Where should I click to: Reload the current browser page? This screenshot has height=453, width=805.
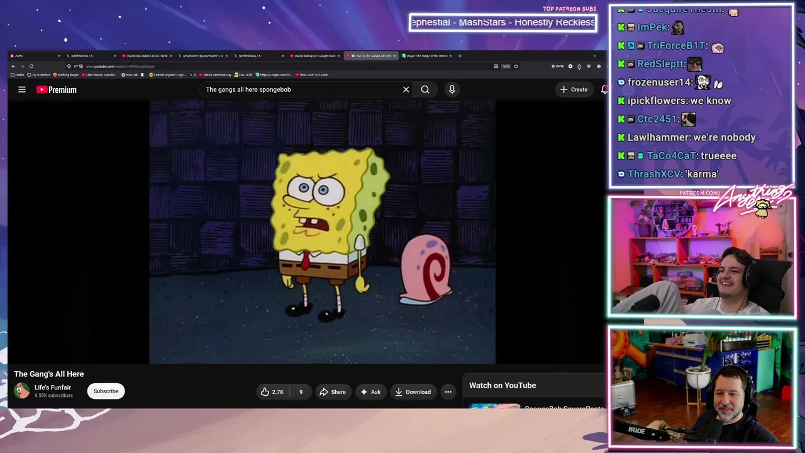(x=31, y=66)
